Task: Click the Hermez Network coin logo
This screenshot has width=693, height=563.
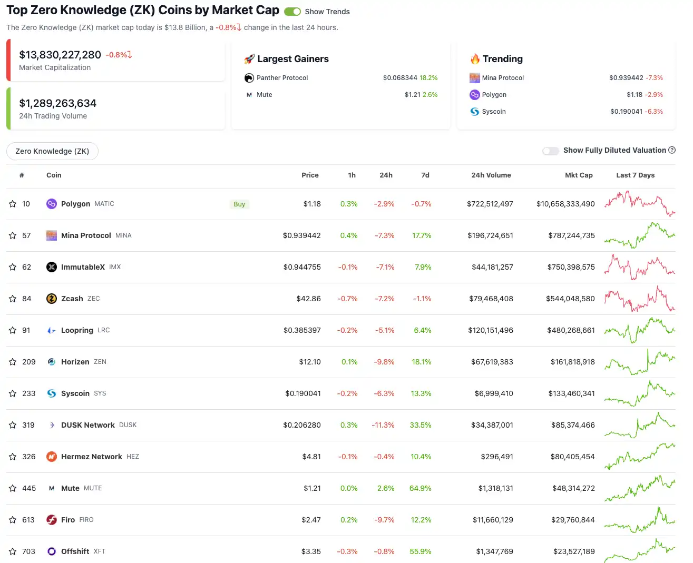Action: 52,457
